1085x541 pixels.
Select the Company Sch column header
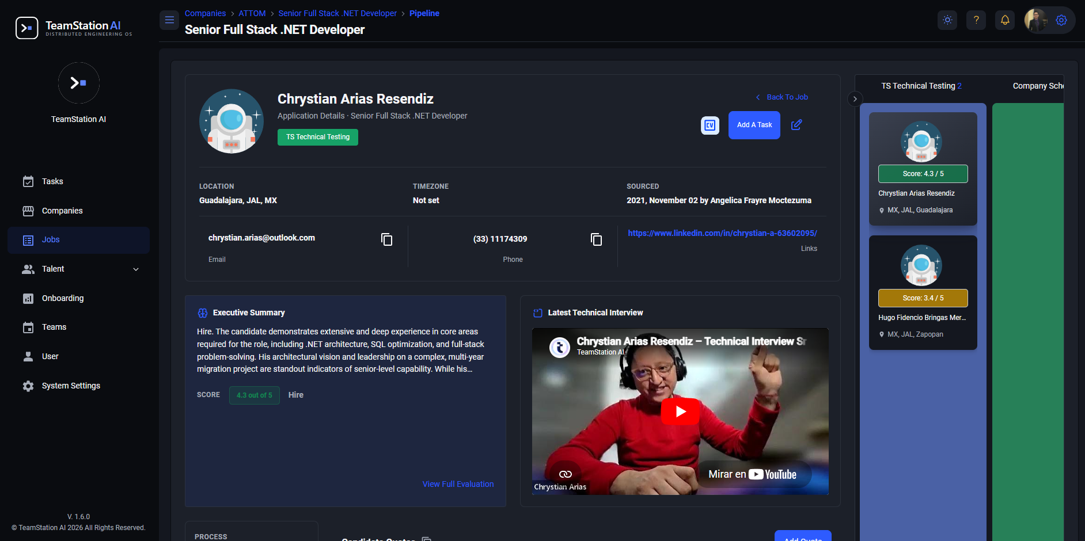1038,86
